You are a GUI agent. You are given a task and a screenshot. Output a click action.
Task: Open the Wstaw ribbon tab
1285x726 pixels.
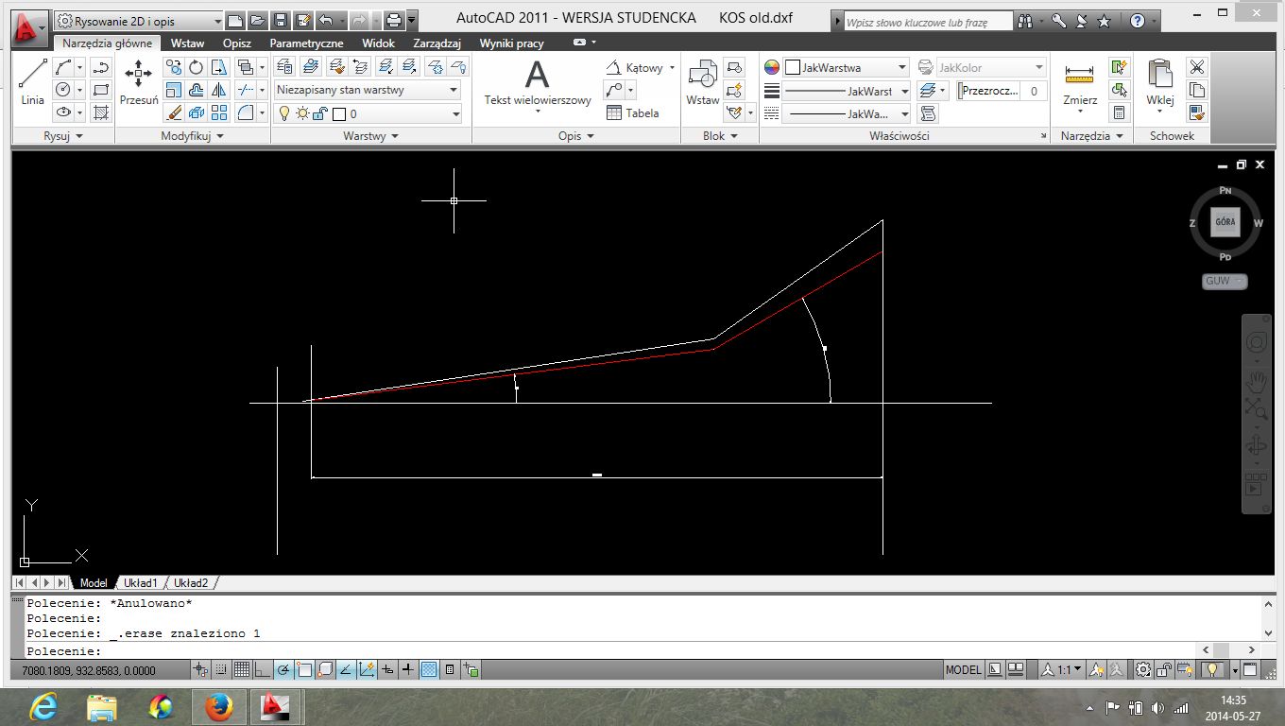click(187, 43)
